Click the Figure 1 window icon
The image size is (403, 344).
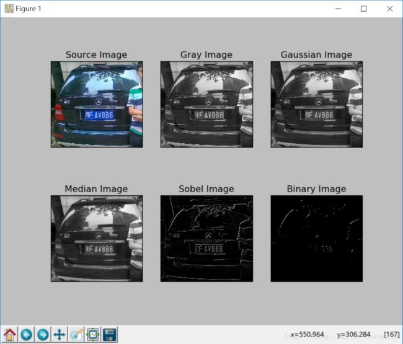[9, 9]
